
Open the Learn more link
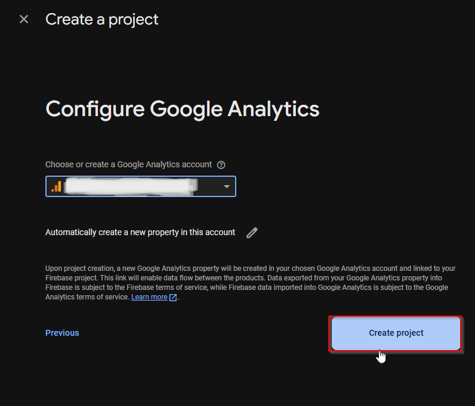(x=149, y=297)
